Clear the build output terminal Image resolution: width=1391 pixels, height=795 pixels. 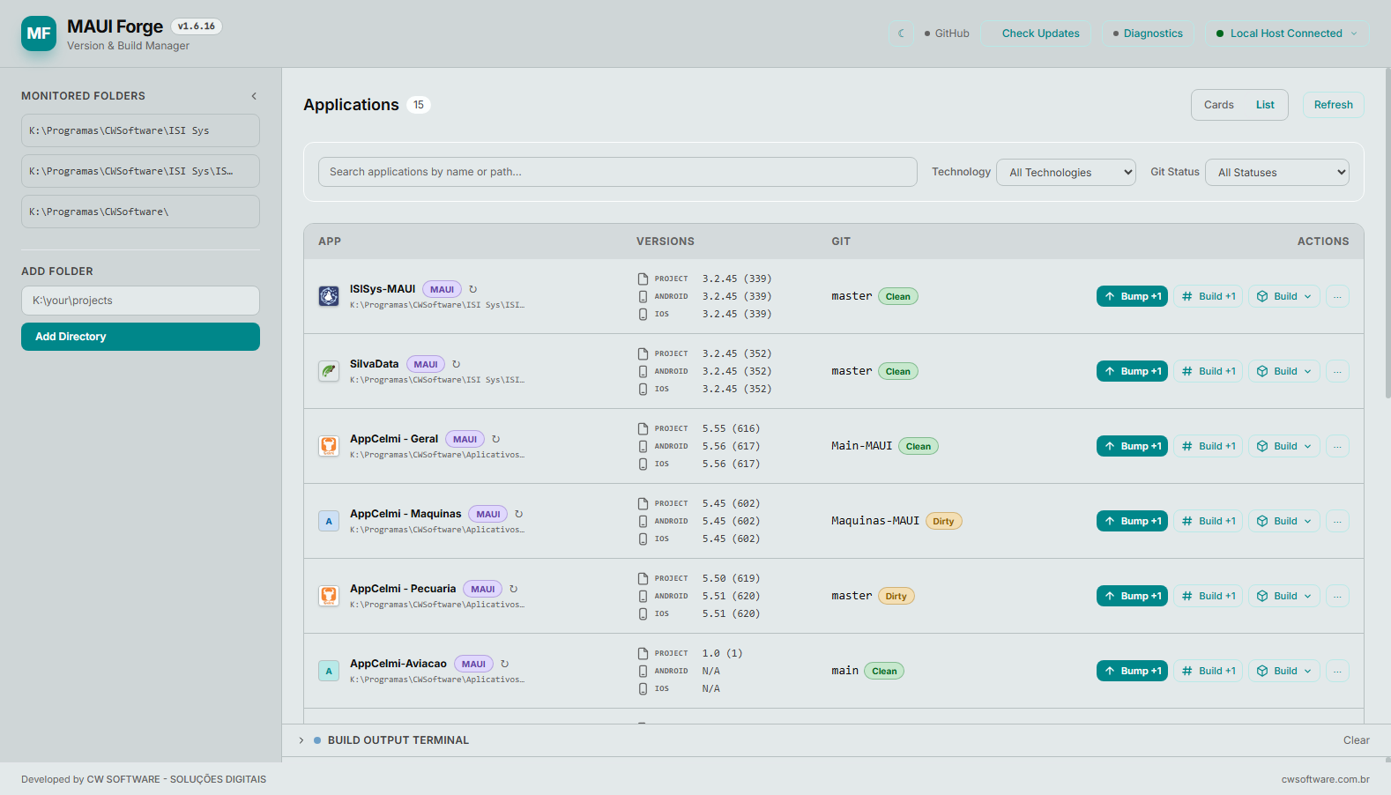click(1356, 740)
